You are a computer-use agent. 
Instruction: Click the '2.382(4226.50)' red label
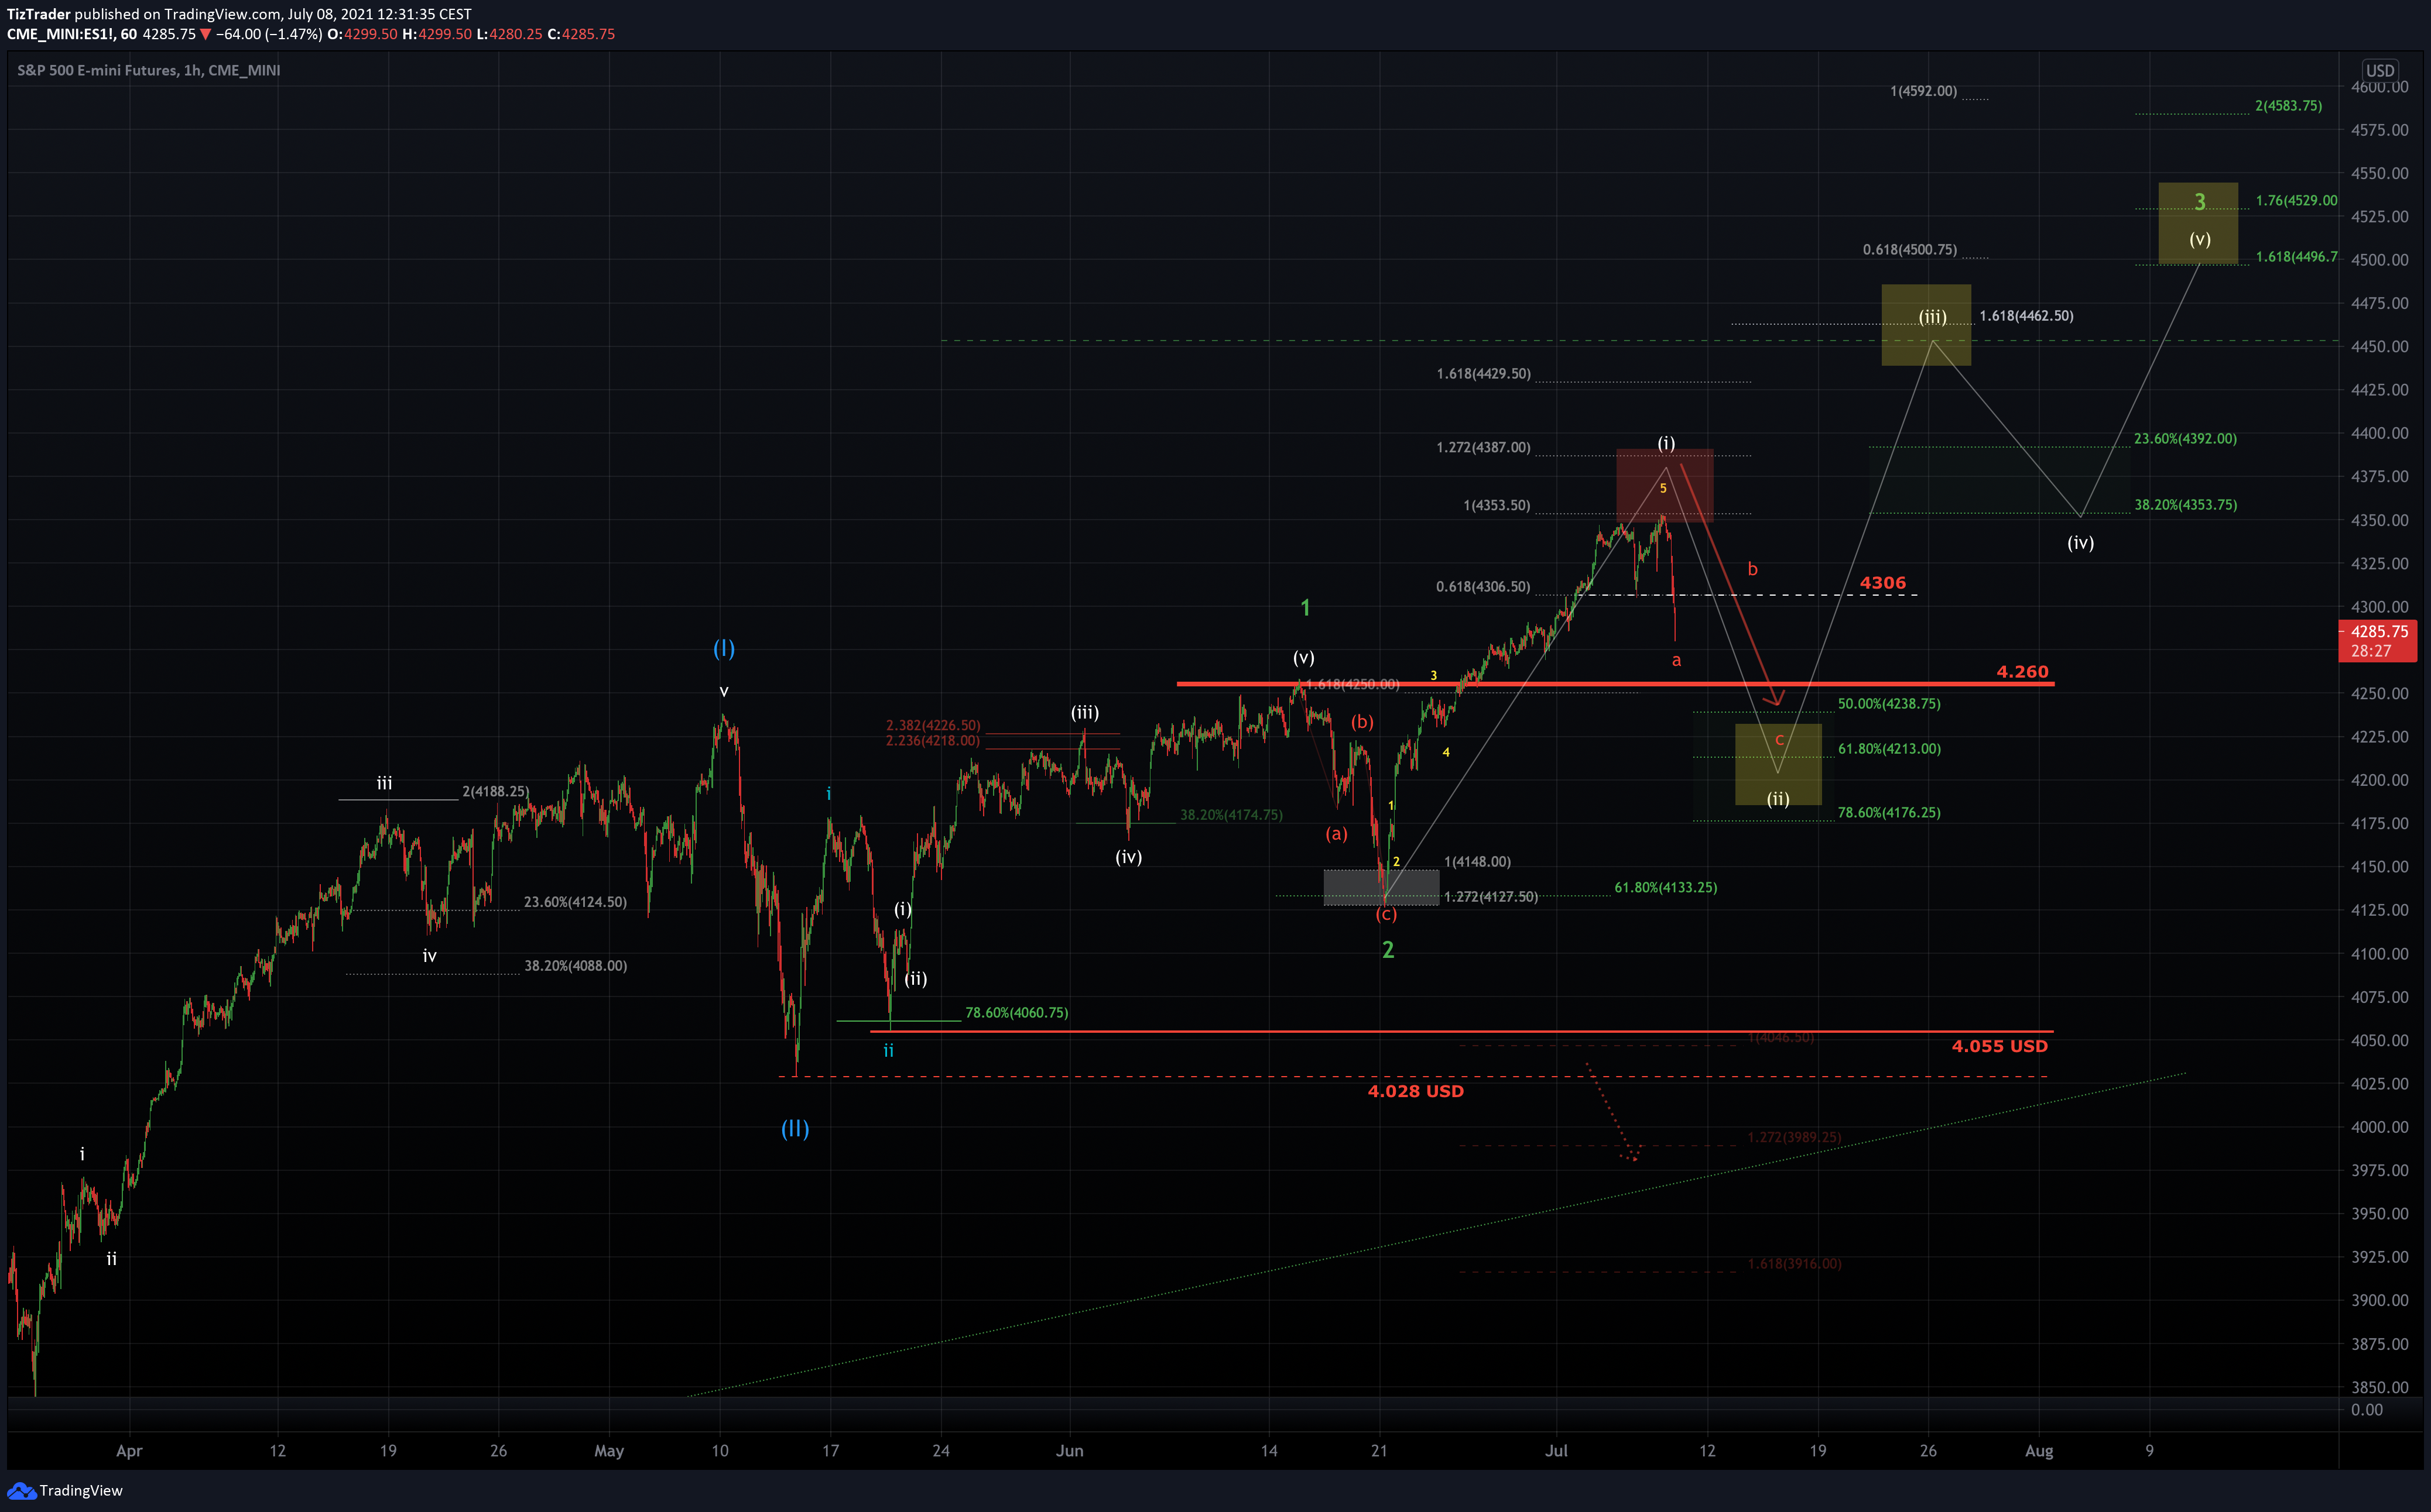tap(932, 725)
